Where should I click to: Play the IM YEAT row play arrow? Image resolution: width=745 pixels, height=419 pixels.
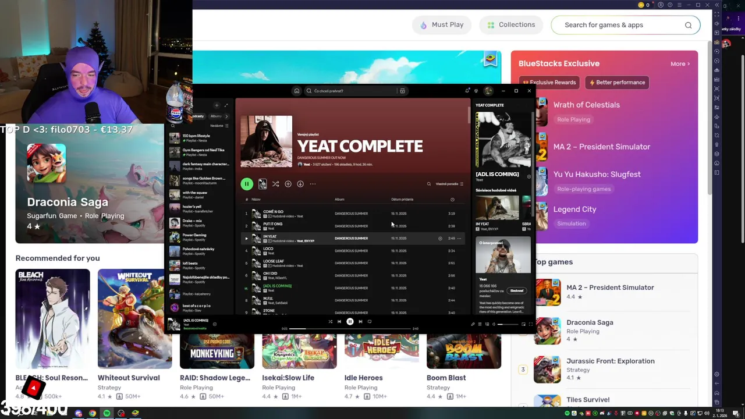[246, 239]
